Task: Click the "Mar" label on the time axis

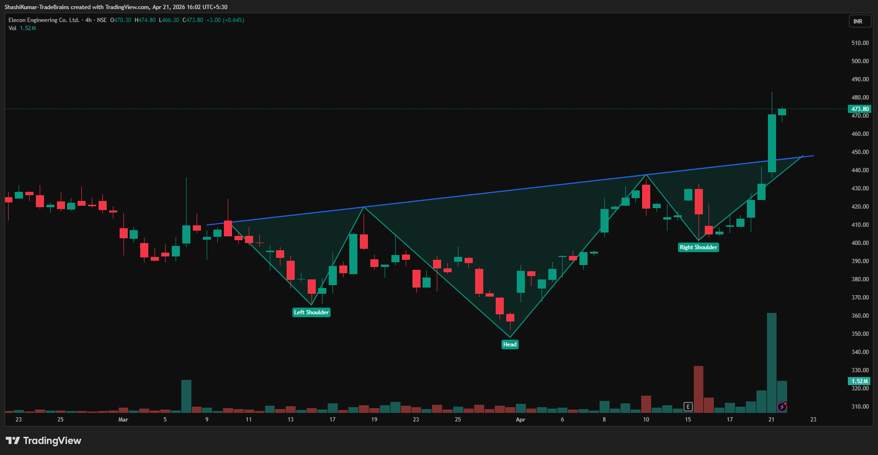Action: pos(123,420)
